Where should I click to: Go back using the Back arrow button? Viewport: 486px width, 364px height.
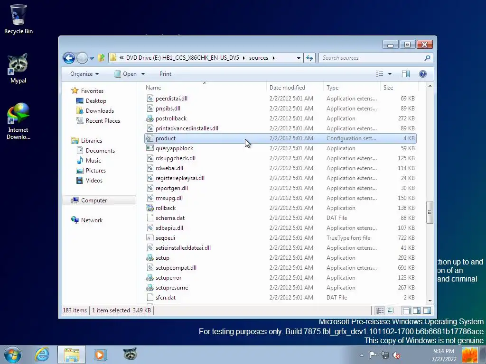(x=69, y=58)
